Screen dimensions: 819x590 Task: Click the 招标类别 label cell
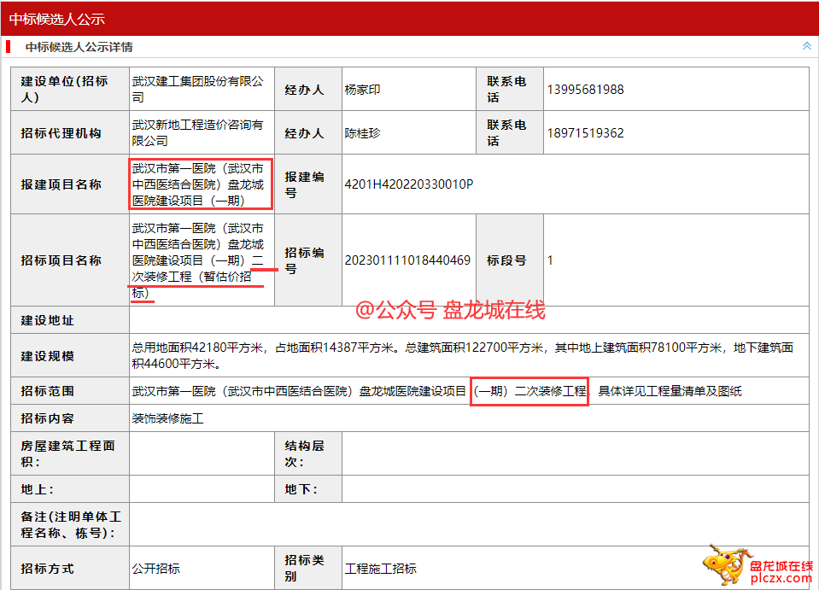point(308,568)
